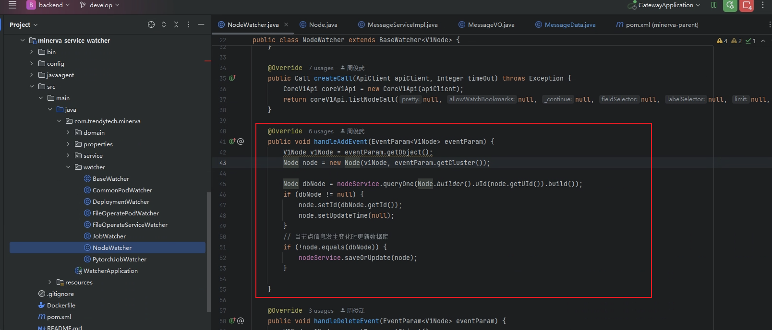
Task: Click the "7 usages" hint above createCall
Action: [321, 68]
